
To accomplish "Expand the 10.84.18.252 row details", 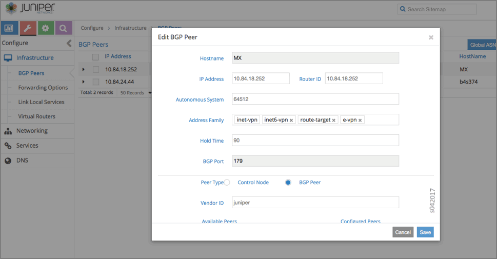I will point(84,69).
